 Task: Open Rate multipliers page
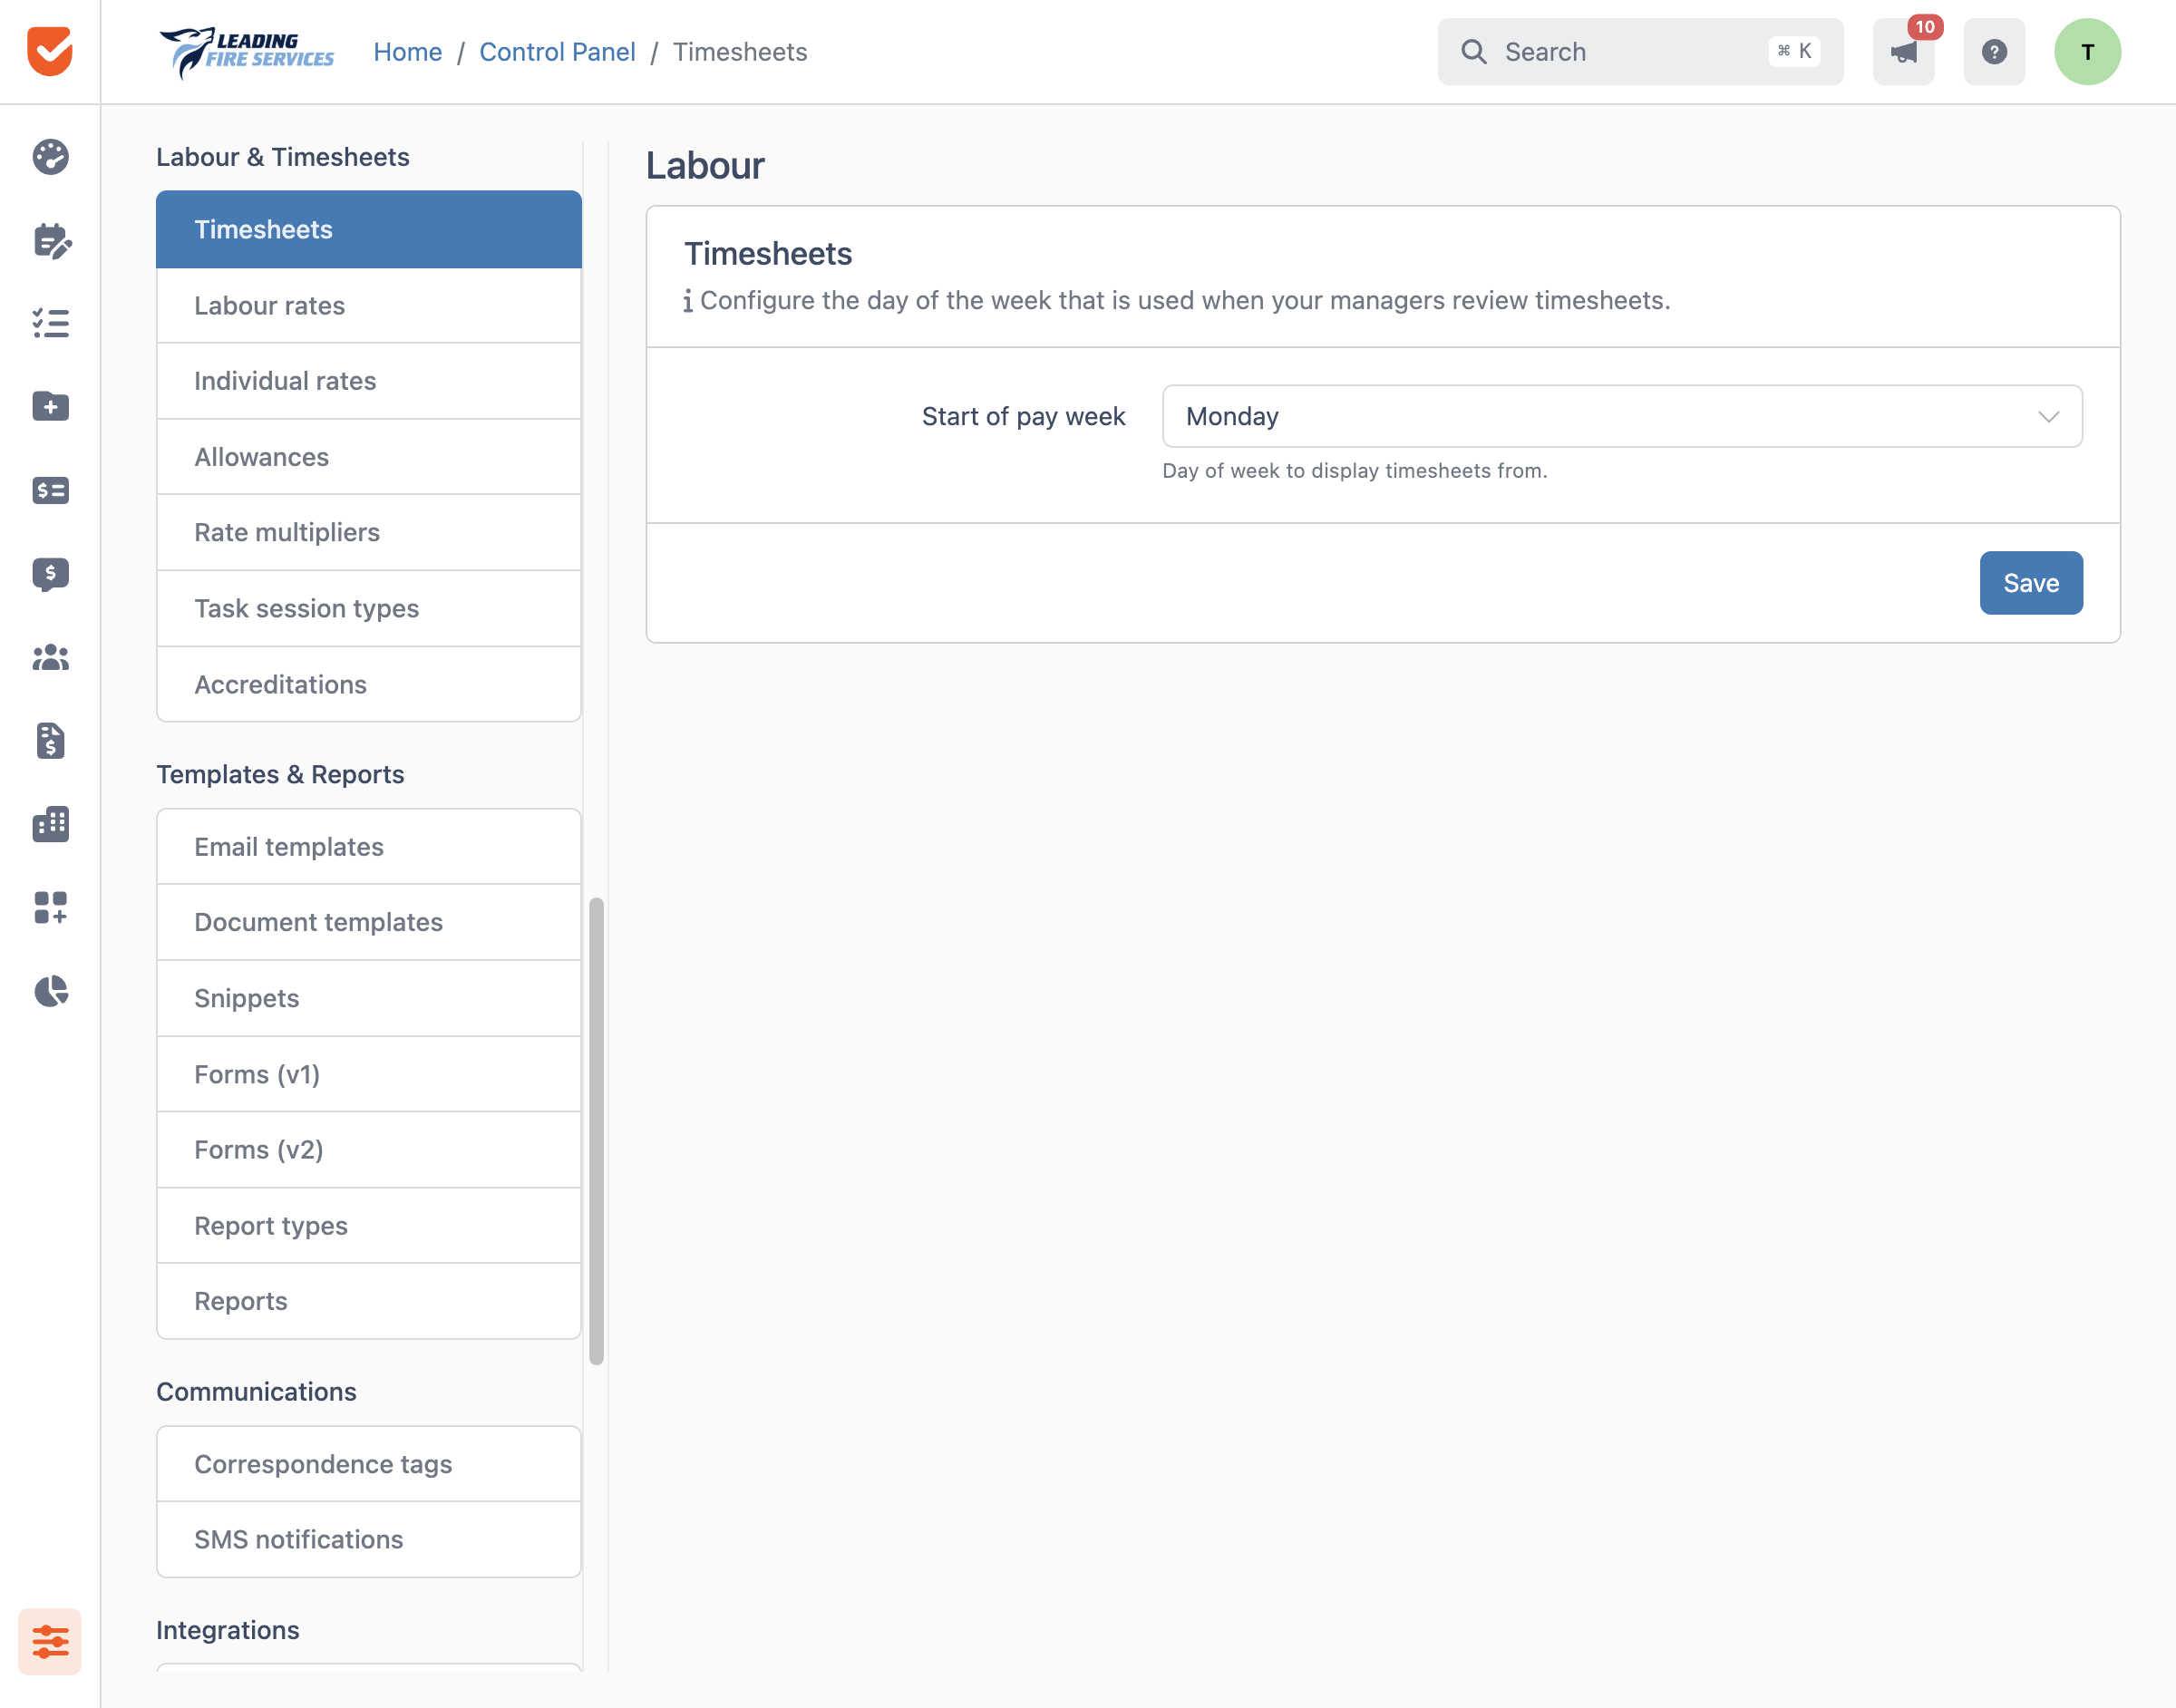[x=369, y=532]
